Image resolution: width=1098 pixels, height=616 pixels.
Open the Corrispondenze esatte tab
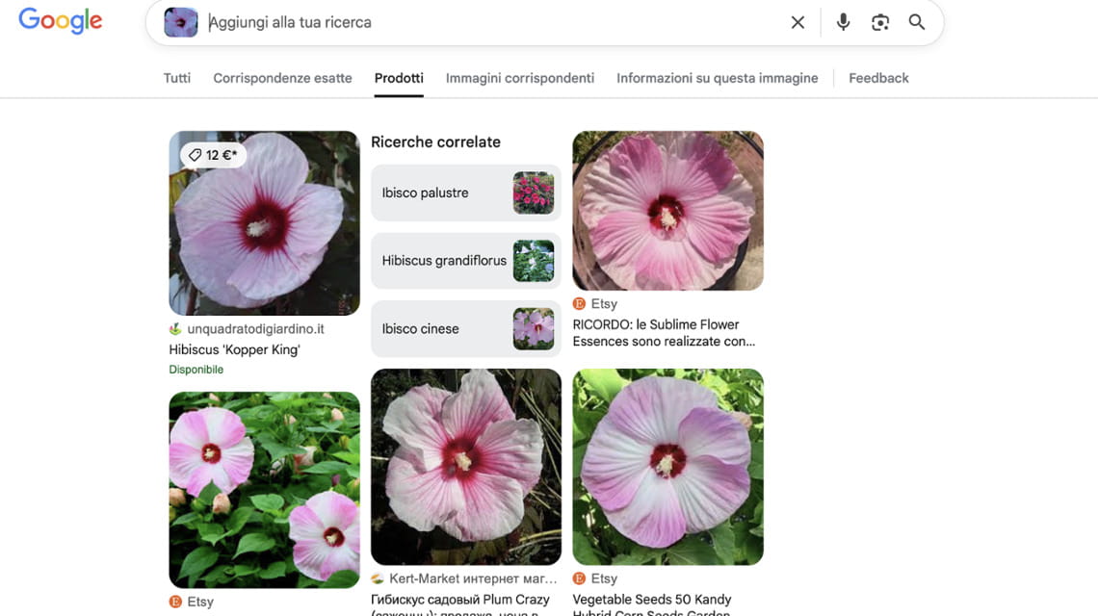point(281,77)
